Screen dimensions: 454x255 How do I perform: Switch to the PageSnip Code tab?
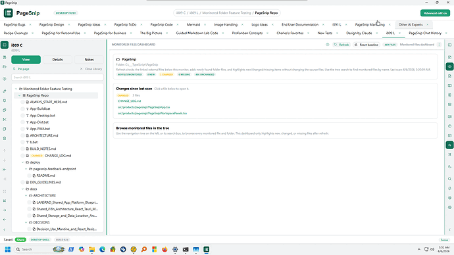tap(161, 24)
